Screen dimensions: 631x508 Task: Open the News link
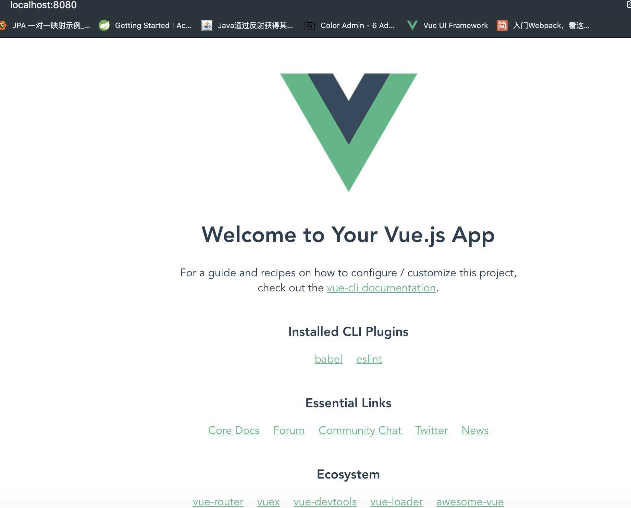pyautogui.click(x=475, y=430)
